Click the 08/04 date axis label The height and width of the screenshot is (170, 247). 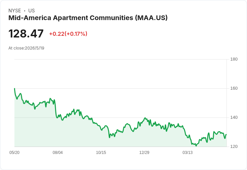click(58, 152)
